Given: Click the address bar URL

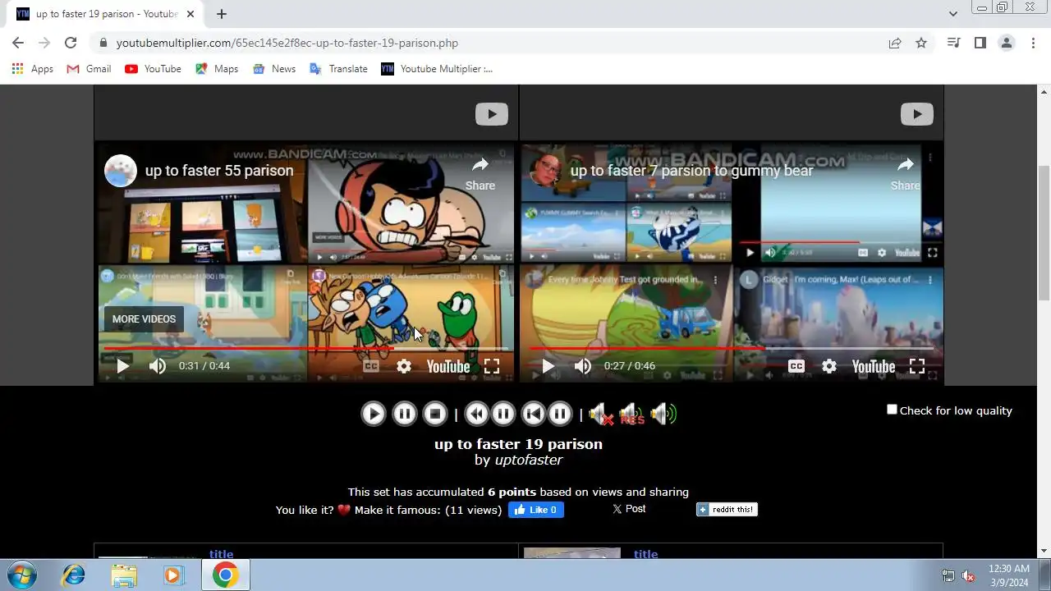Looking at the screenshot, I should (287, 43).
